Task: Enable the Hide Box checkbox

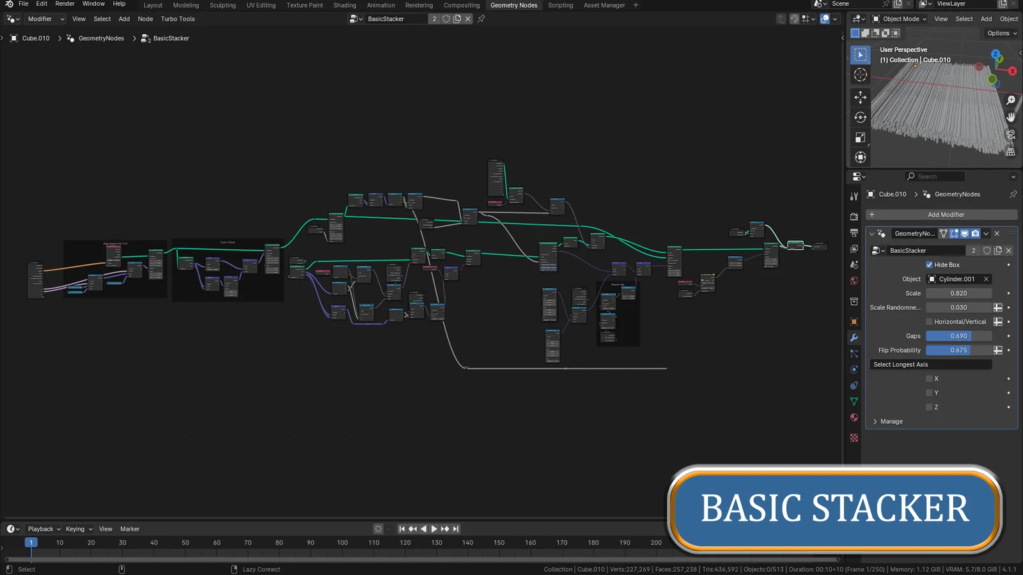Action: [x=929, y=264]
